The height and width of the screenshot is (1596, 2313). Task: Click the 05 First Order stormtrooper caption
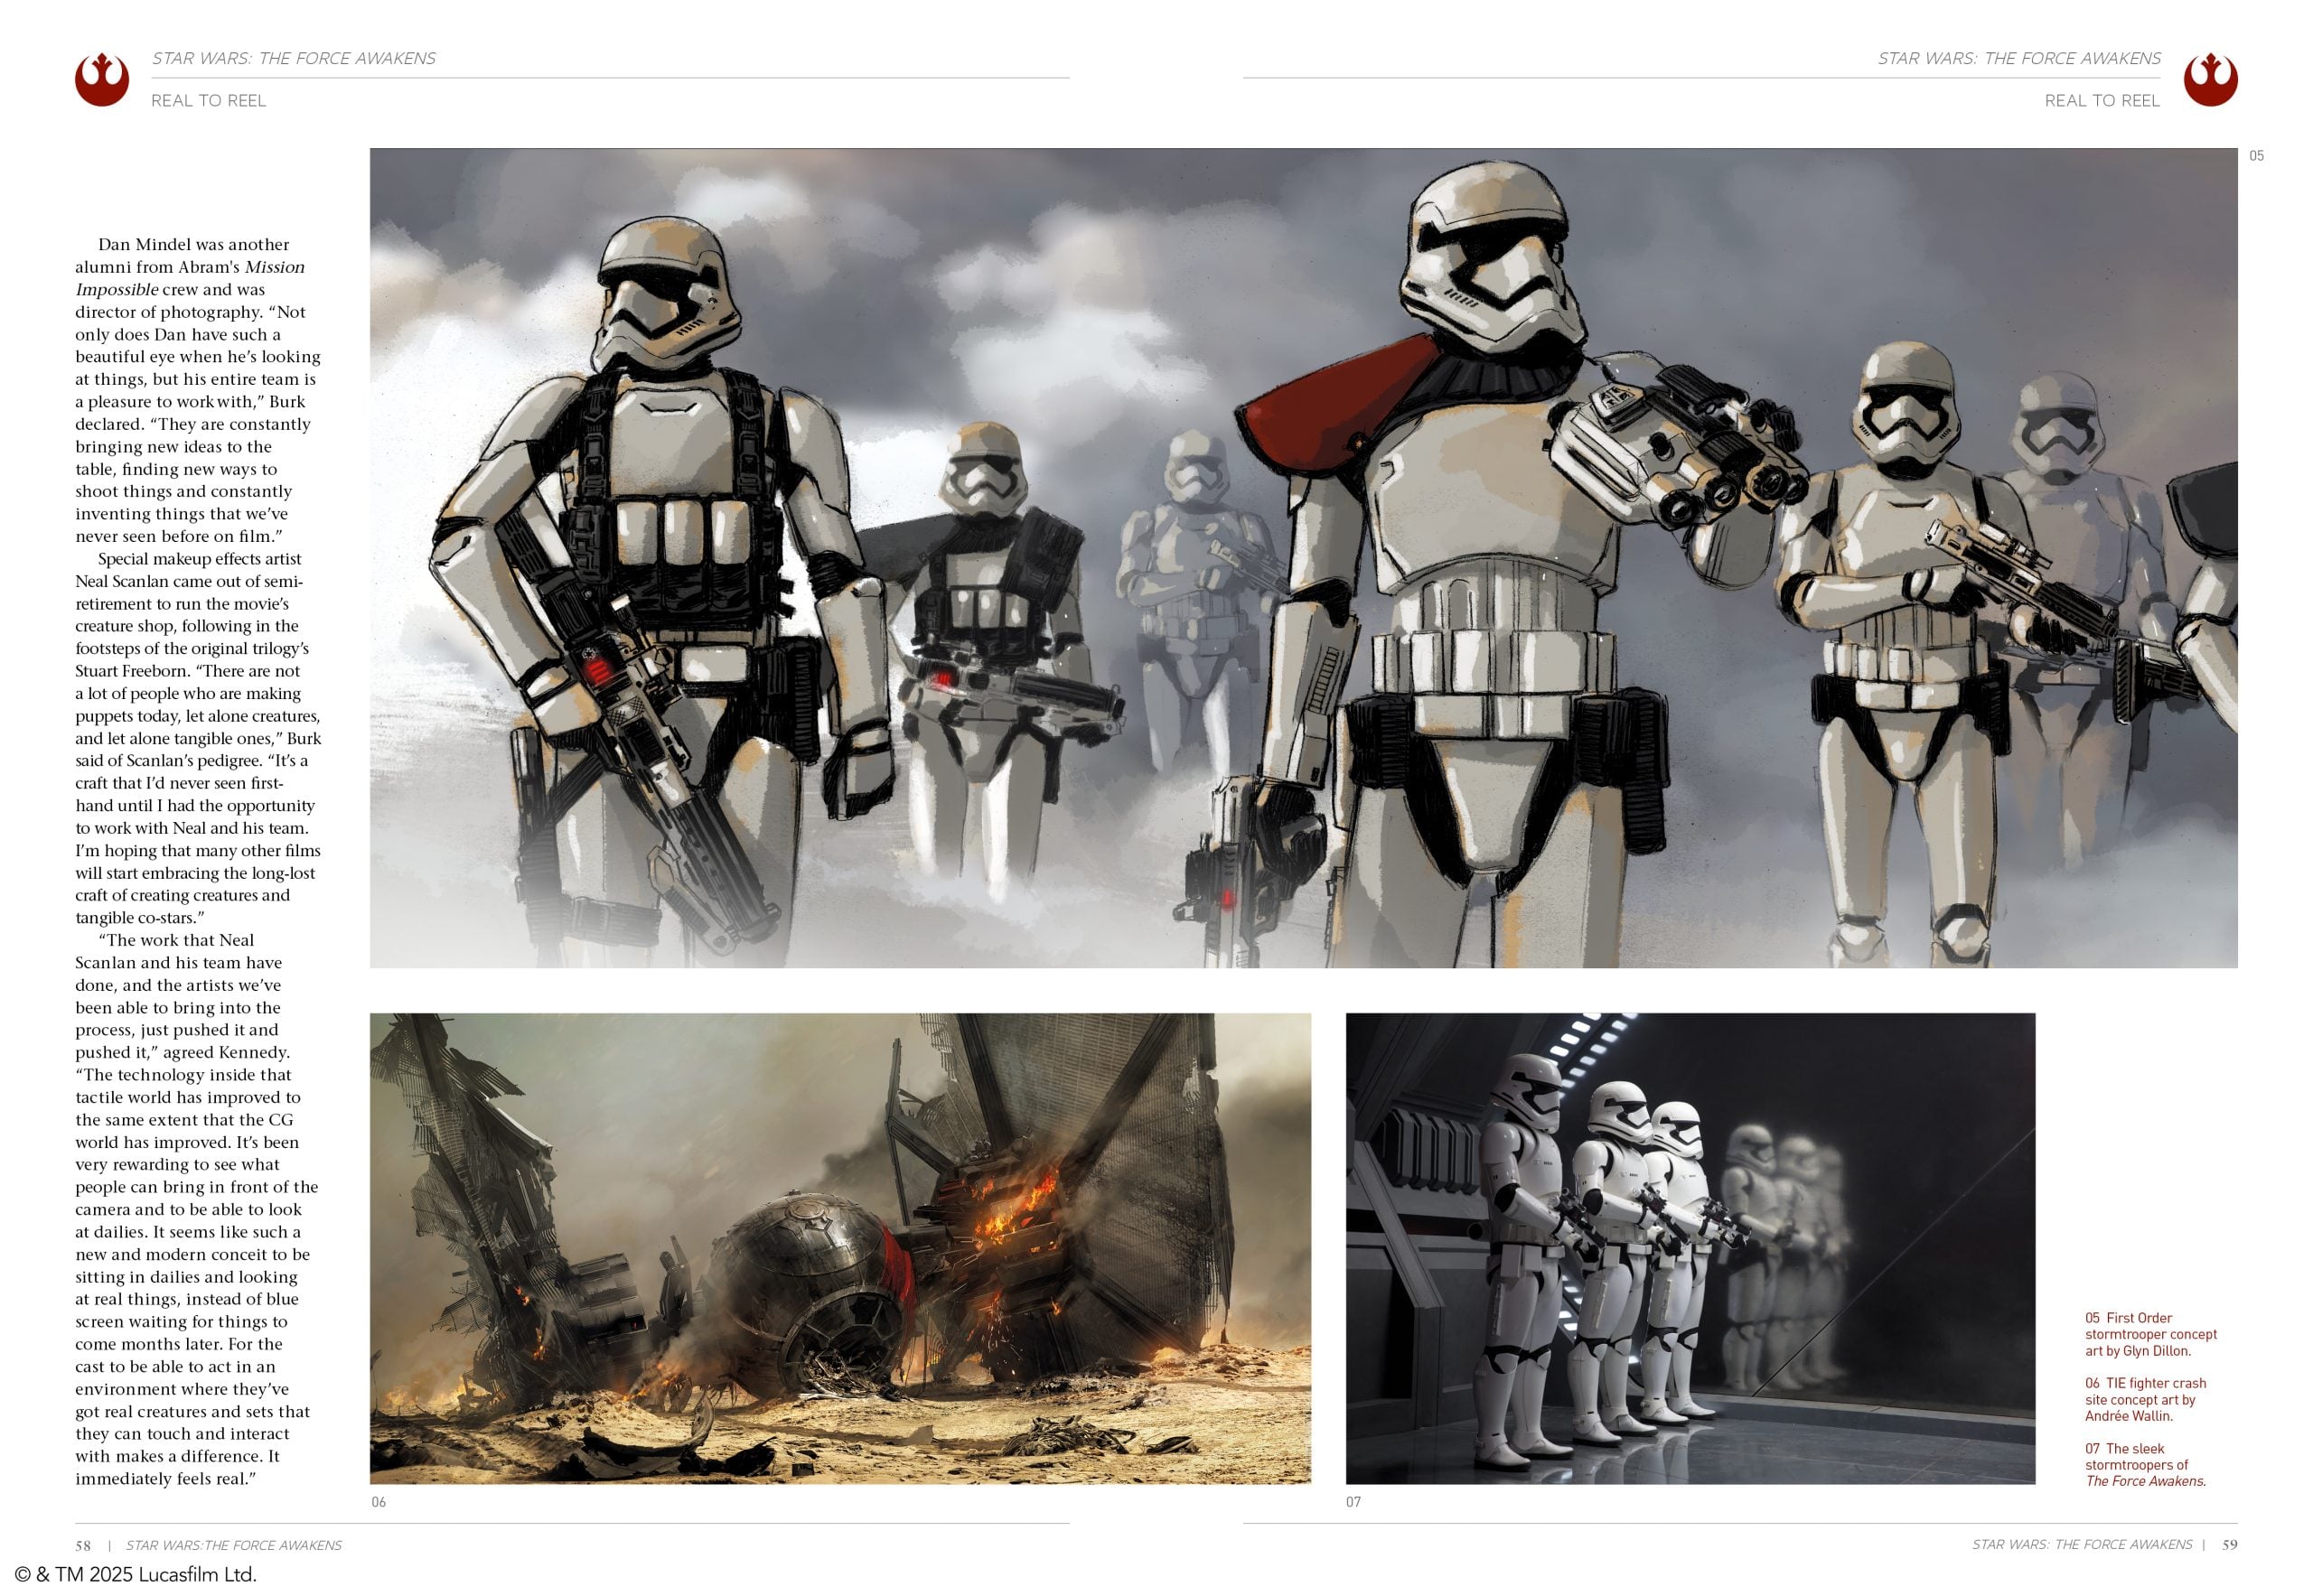pos(2150,1334)
